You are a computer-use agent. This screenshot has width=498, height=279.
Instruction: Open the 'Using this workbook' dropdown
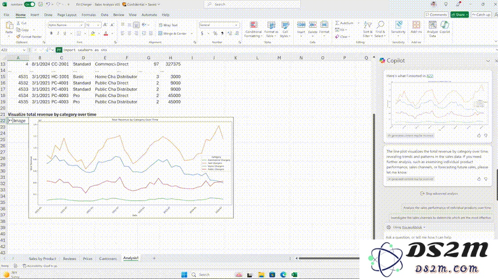pos(409,227)
